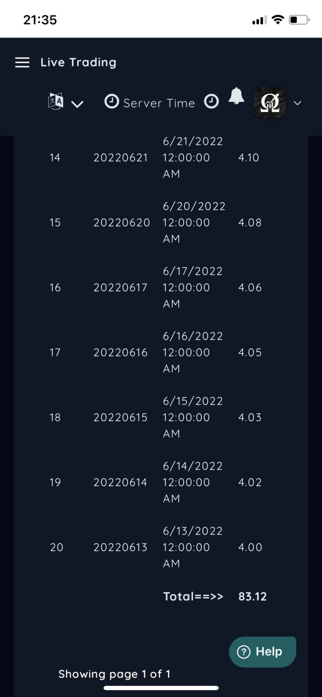Select row 14 with ID 20220621
Image resolution: width=322 pixels, height=697 pixels.
[x=120, y=158]
